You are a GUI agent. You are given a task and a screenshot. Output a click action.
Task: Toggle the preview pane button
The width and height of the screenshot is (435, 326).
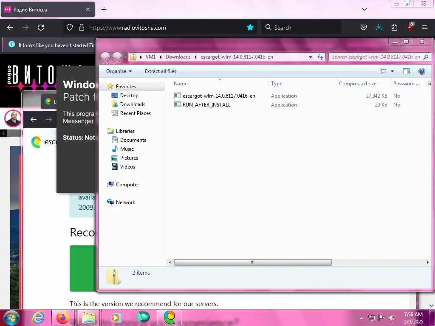407,71
